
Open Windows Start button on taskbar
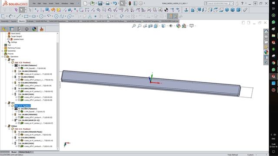(273, 3)
